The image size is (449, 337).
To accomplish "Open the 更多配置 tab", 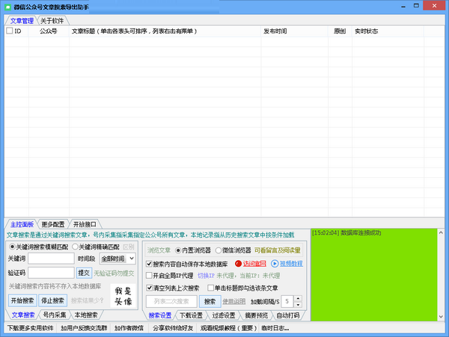I will coord(53,224).
